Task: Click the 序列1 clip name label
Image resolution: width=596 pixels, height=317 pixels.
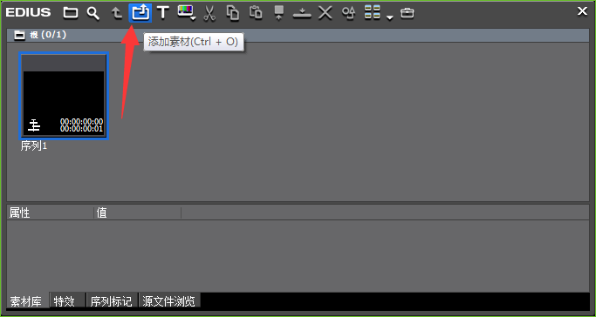Action: point(34,146)
